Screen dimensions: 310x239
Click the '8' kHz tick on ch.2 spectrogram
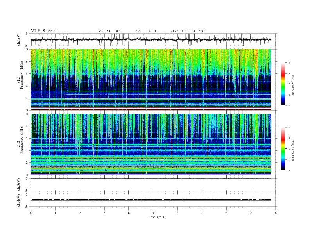27,126
